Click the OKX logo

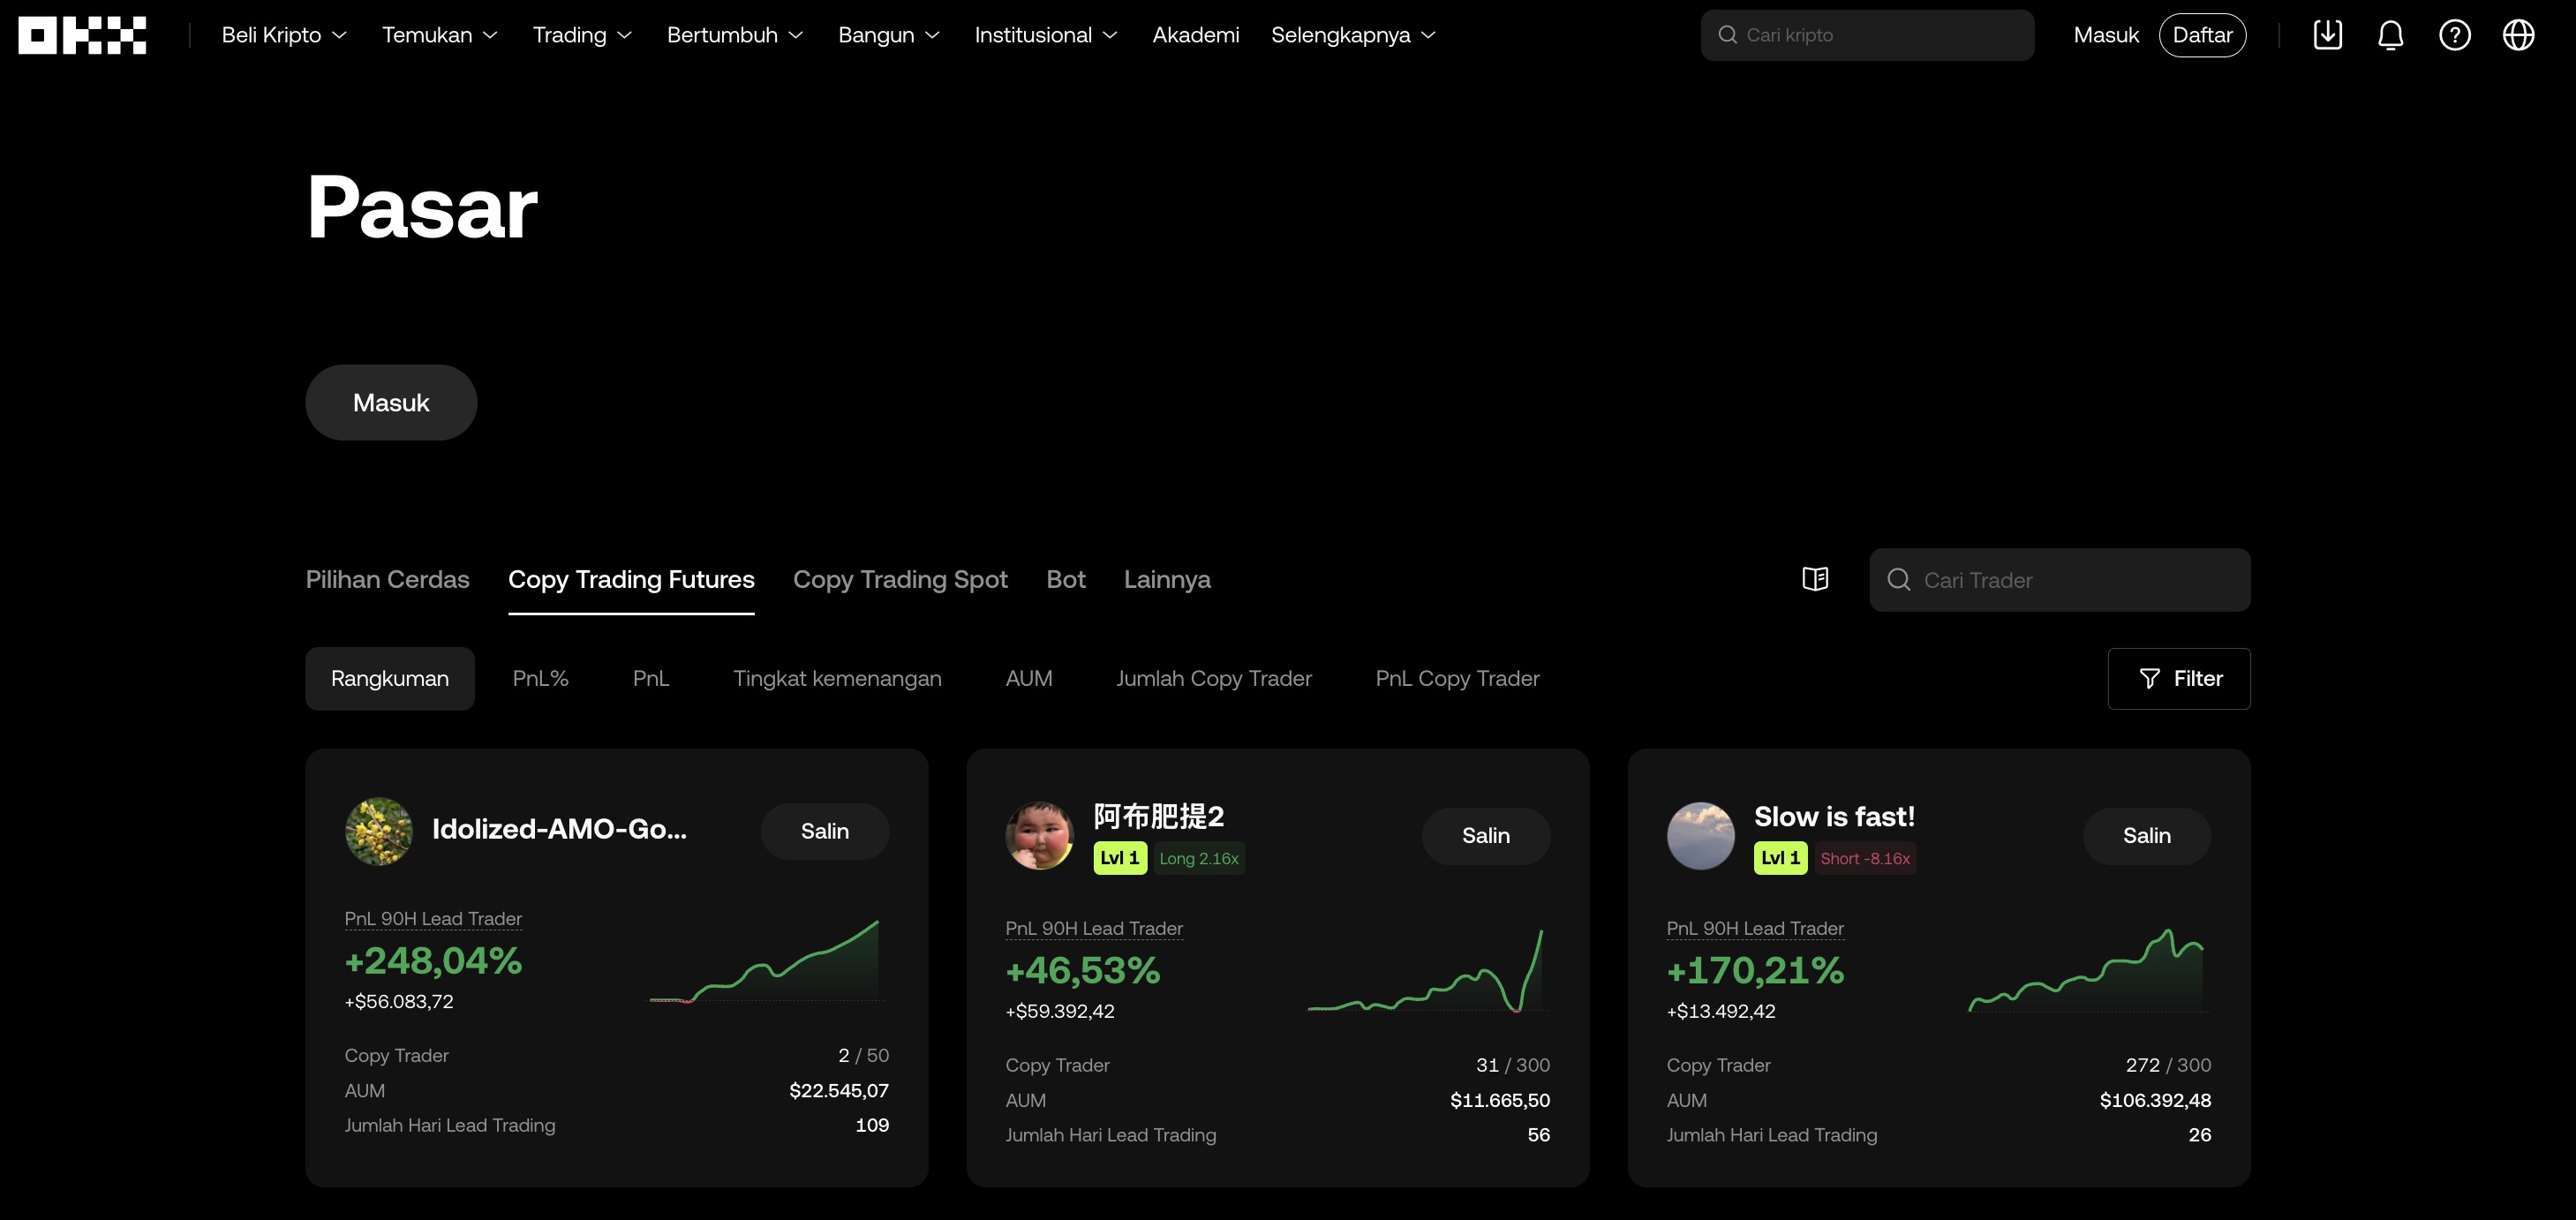[x=81, y=34]
